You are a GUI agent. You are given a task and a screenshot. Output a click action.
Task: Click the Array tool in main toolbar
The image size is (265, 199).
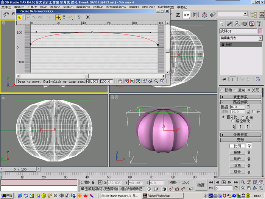click(204, 15)
